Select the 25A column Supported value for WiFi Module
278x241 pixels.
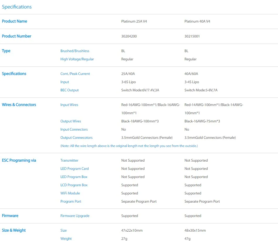click(130, 193)
